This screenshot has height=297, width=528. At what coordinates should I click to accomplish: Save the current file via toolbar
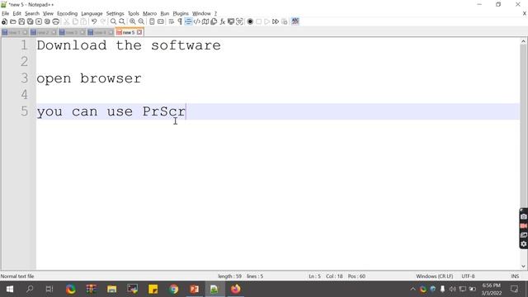tap(21, 21)
